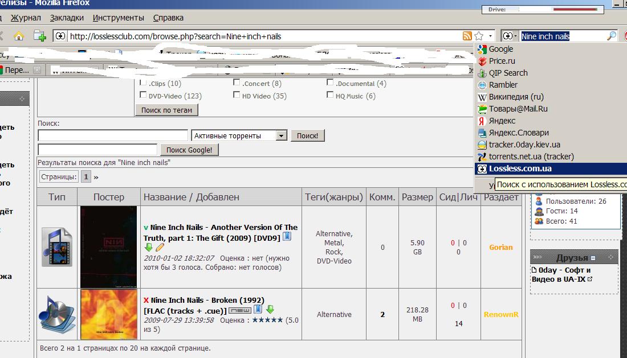Select Price.ru search engine
This screenshot has width=627, height=358.
coord(551,61)
